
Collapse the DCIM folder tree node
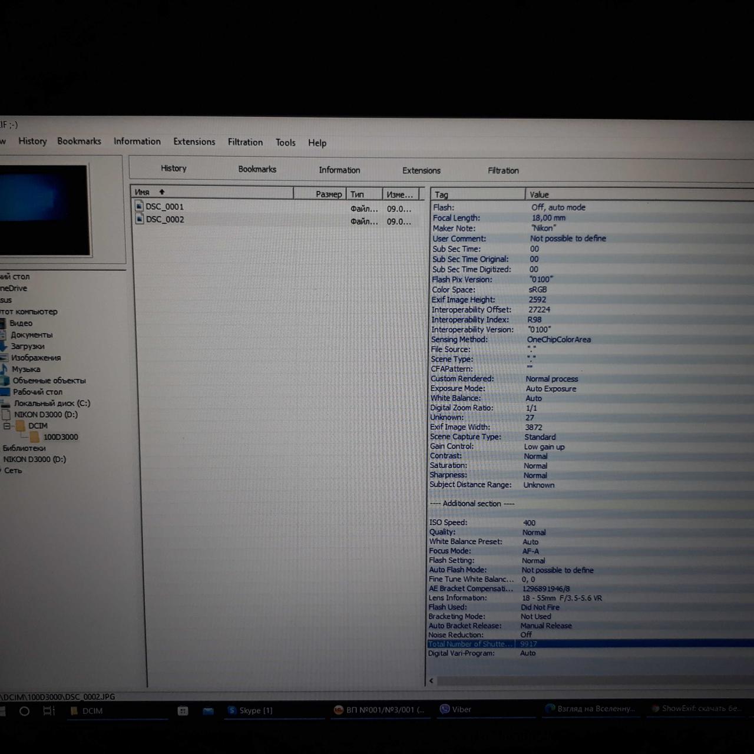(x=7, y=426)
